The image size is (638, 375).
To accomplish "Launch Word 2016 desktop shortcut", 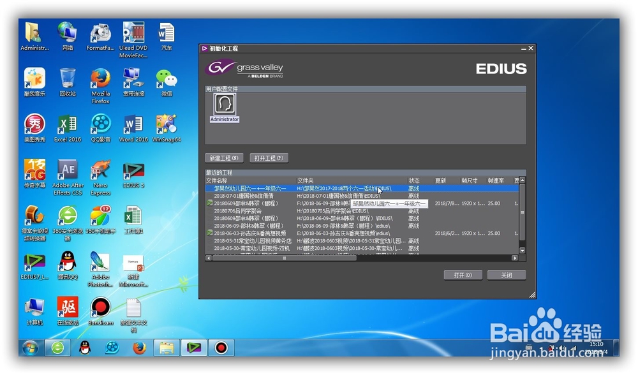I will click(133, 128).
